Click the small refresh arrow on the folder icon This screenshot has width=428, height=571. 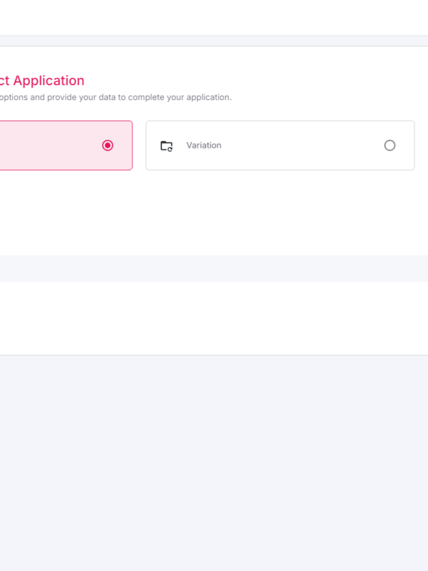pyautogui.click(x=170, y=149)
